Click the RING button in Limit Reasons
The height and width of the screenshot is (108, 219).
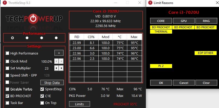pyautogui.click(x=206, y=21)
